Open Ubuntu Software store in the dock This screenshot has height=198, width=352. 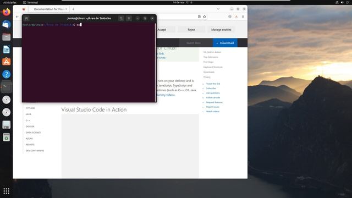click(x=6, y=62)
